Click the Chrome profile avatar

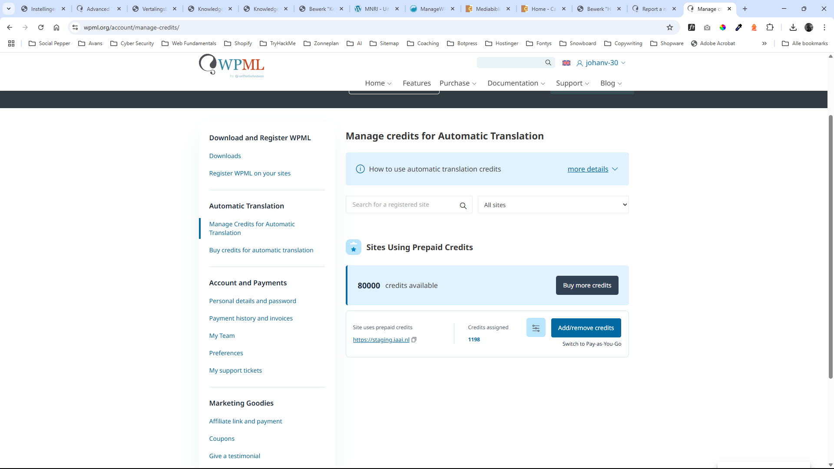(809, 27)
